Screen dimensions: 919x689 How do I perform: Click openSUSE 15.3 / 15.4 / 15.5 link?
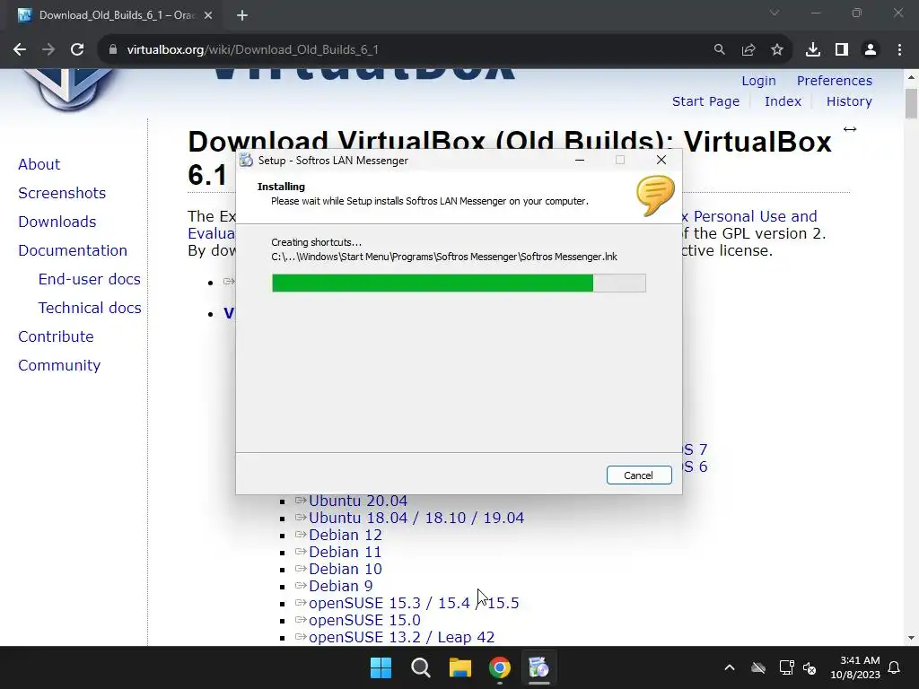coord(414,603)
